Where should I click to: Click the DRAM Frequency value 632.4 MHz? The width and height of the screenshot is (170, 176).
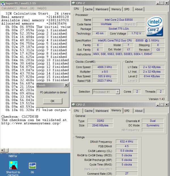point(127,141)
